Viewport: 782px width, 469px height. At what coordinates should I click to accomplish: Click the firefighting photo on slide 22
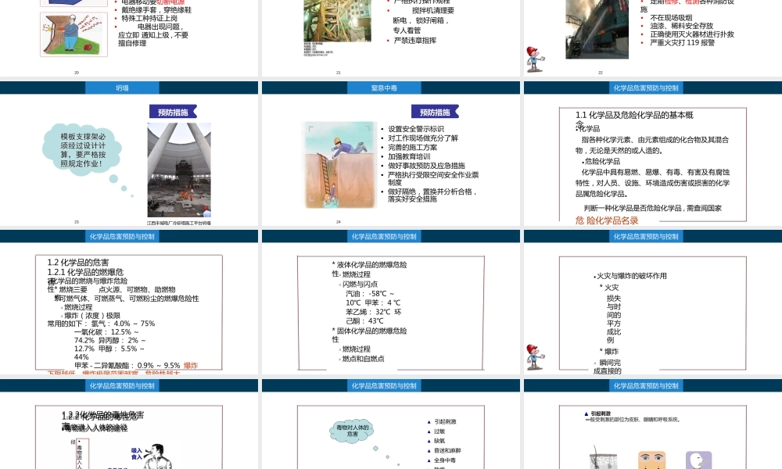[x=597, y=30]
